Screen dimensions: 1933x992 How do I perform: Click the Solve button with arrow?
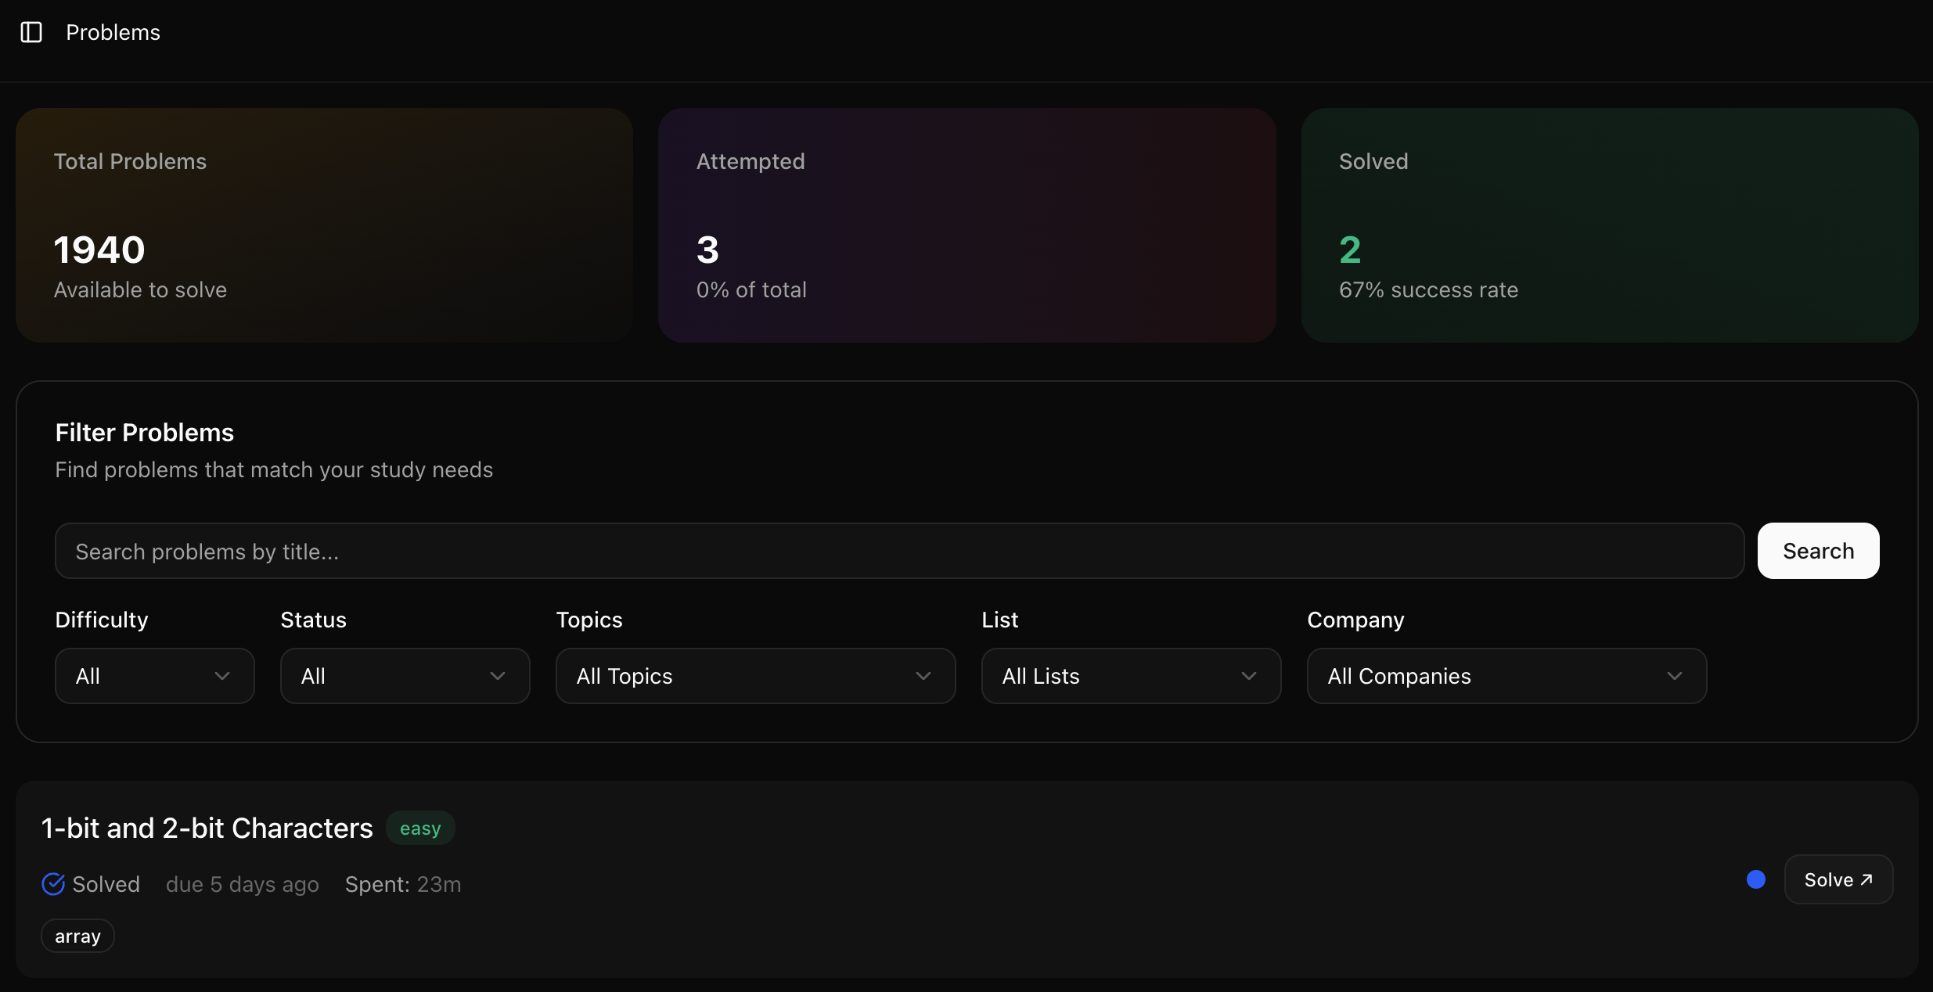click(1838, 879)
